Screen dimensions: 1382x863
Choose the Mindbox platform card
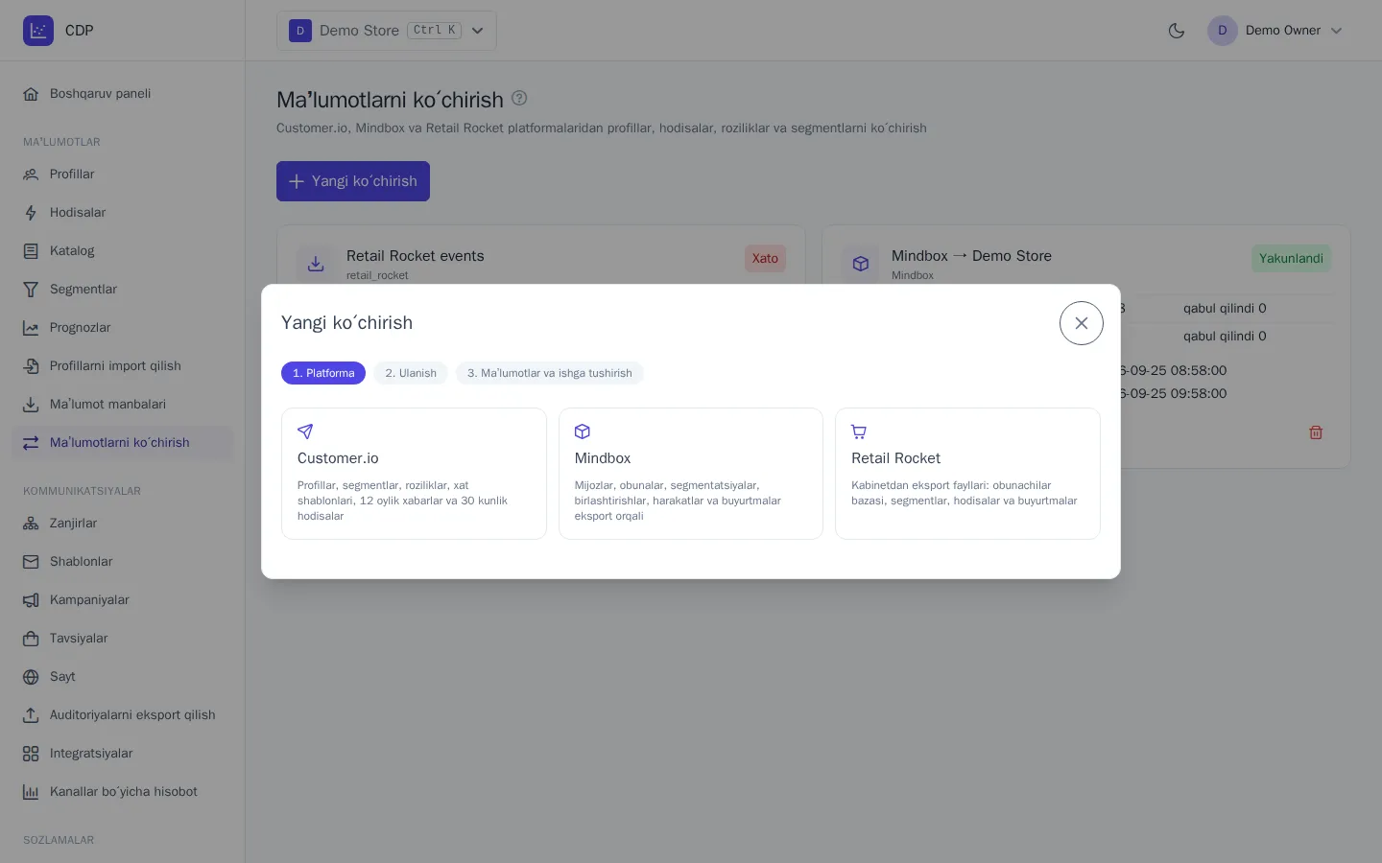point(691,474)
